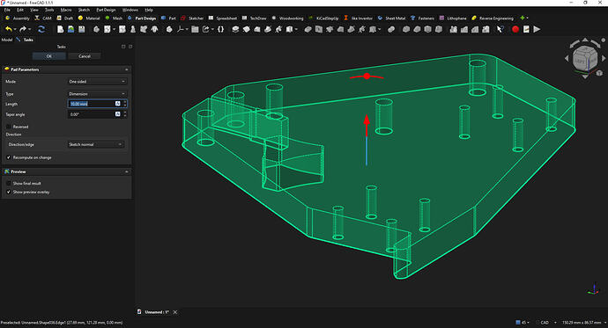Open the File menu

tap(7, 10)
